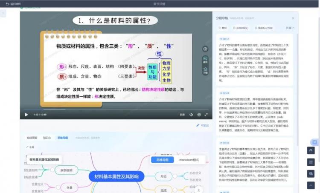This screenshot has width=320, height=193.
Task: Open the second summary card text at 02:24
Action: click(x=254, y=115)
